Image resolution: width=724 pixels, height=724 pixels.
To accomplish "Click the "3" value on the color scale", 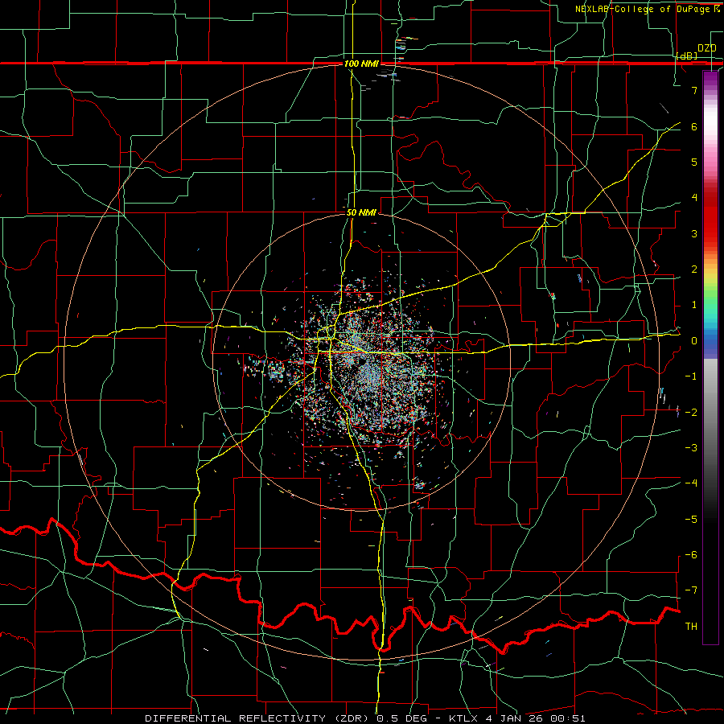I will pyautogui.click(x=694, y=233).
